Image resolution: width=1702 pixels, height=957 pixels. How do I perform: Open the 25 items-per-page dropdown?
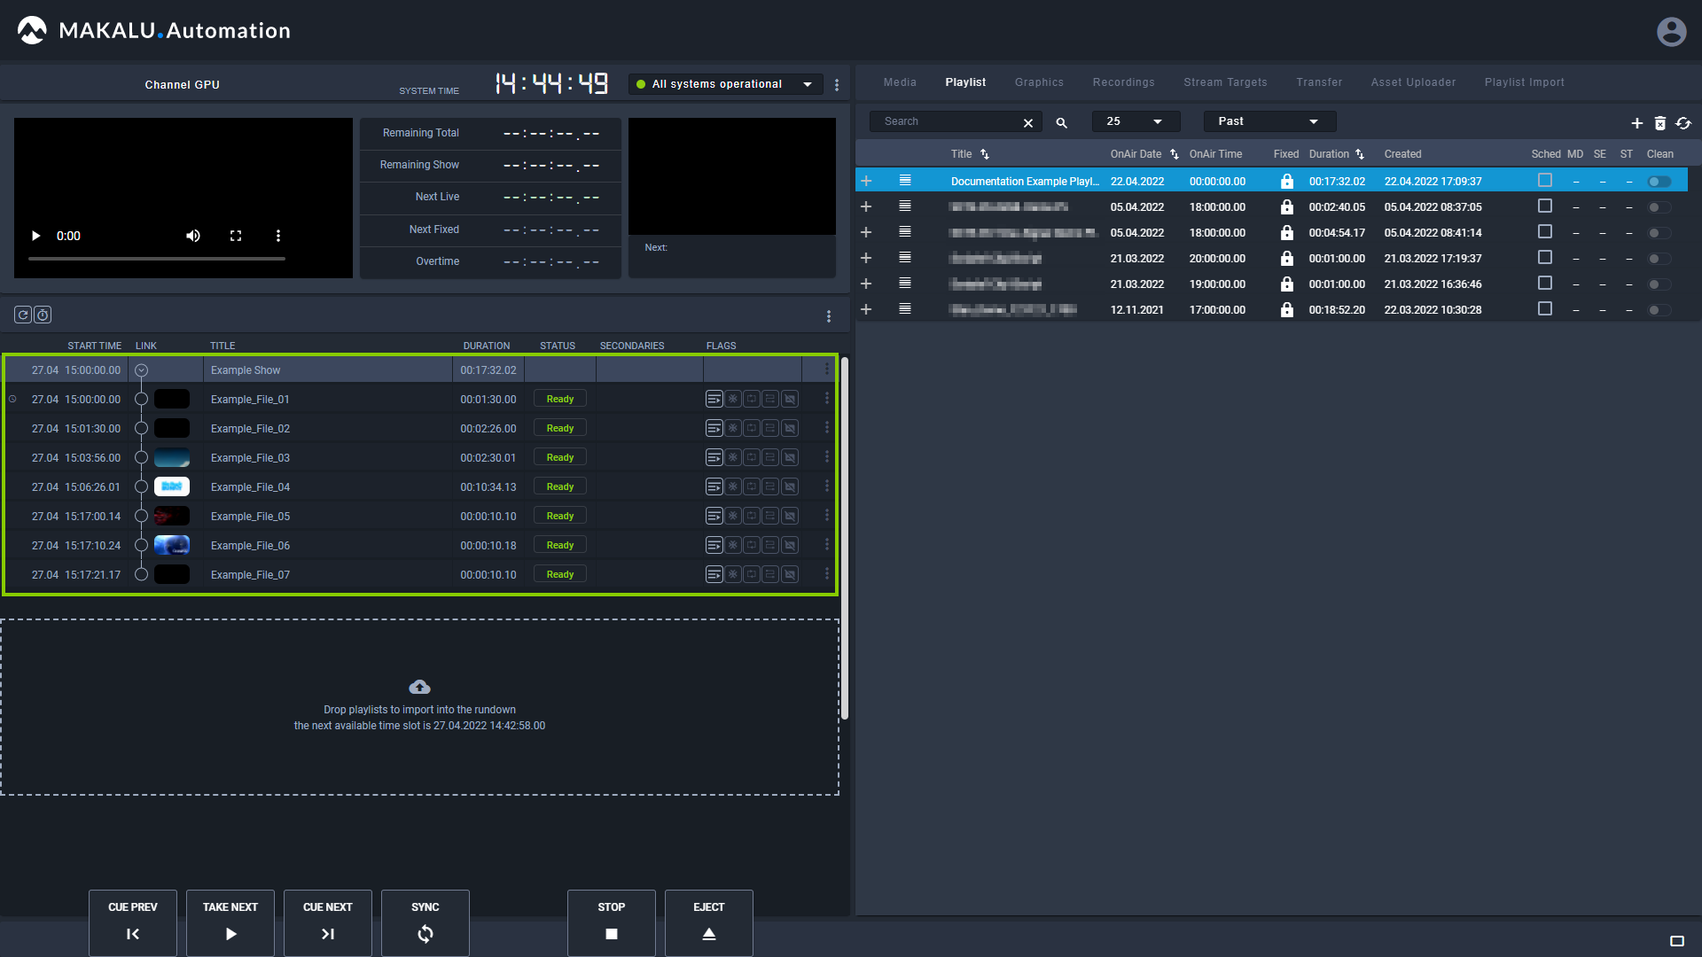tap(1136, 121)
